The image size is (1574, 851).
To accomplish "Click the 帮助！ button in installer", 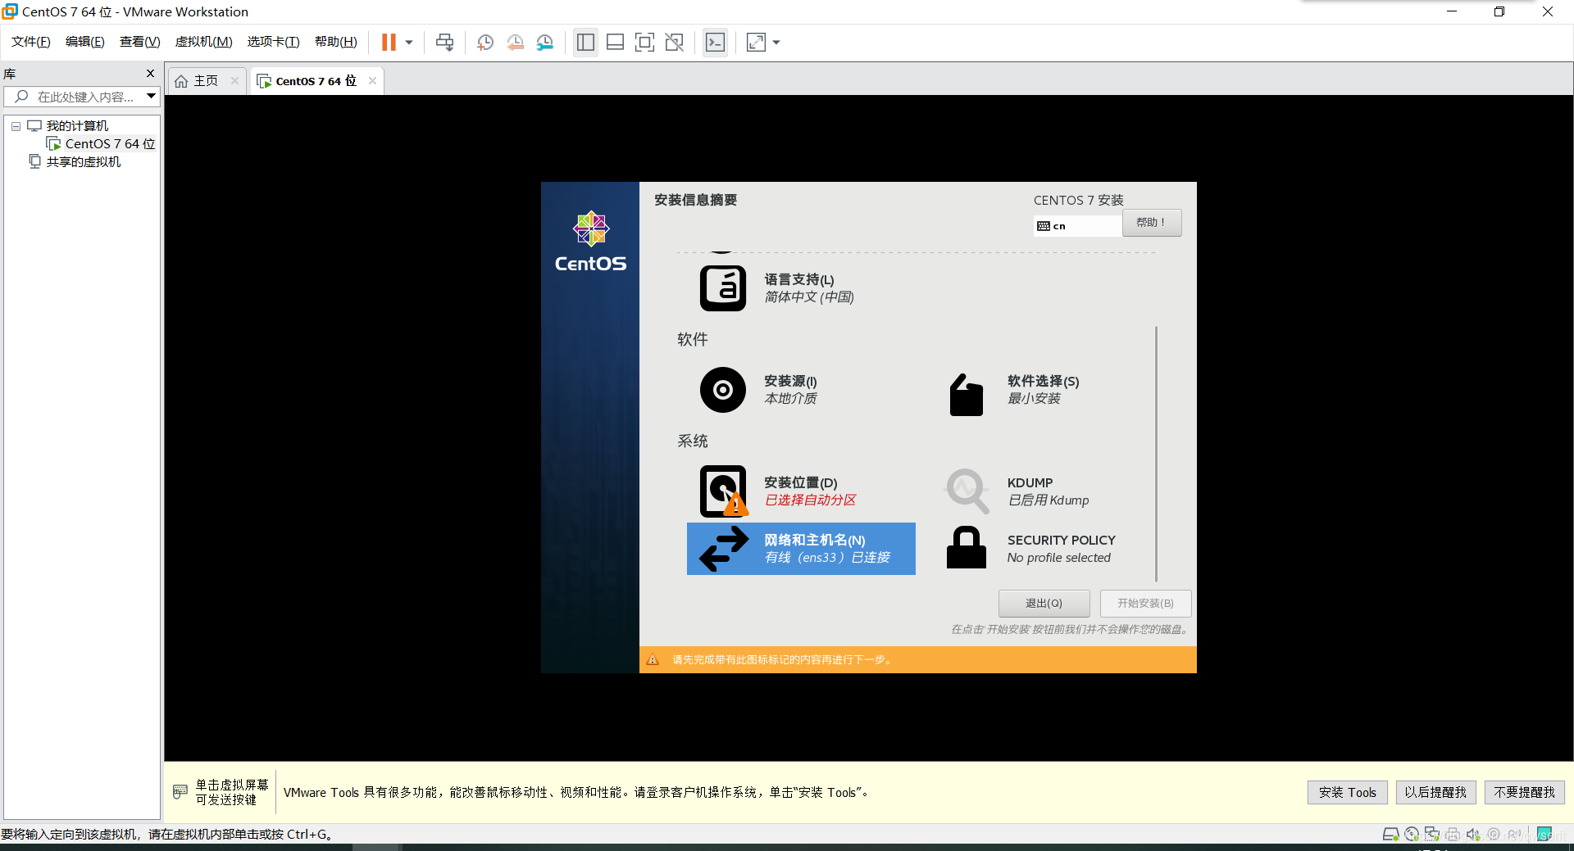I will 1152,223.
